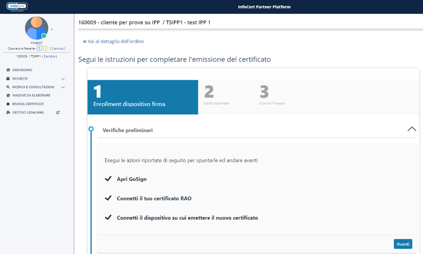Expand the Richieste submenu chevron
Screen dimensions: 423x254
tap(63, 79)
